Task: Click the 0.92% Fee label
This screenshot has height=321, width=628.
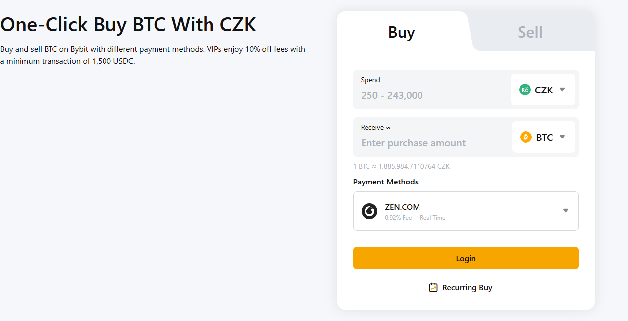Action: click(398, 218)
